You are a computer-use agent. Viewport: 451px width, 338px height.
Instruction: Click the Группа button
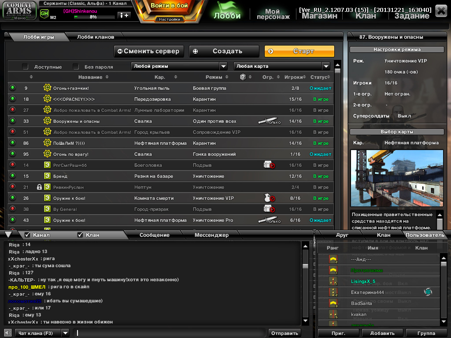[x=426, y=333]
